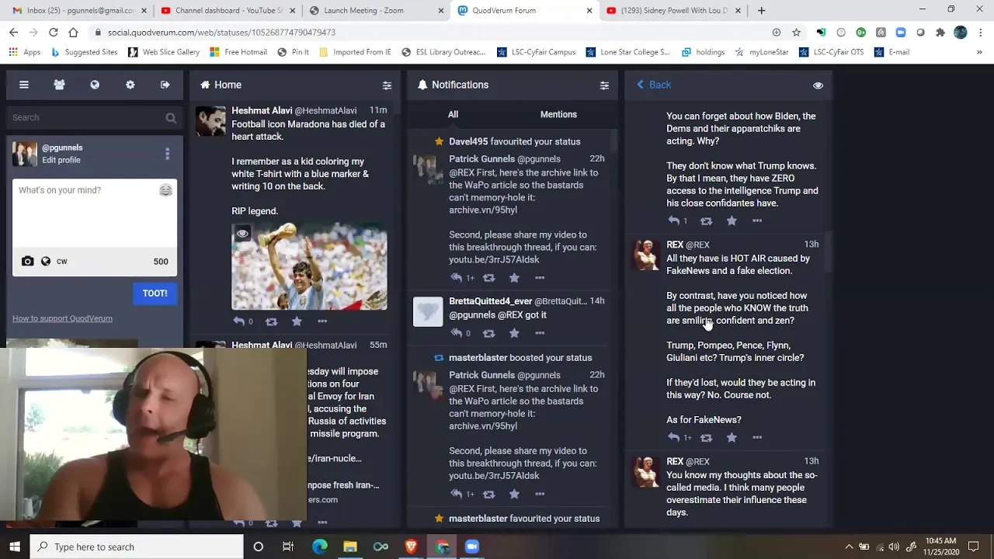This screenshot has height=559, width=994.
Task: Click the Local timeline people icon
Action: (x=59, y=85)
